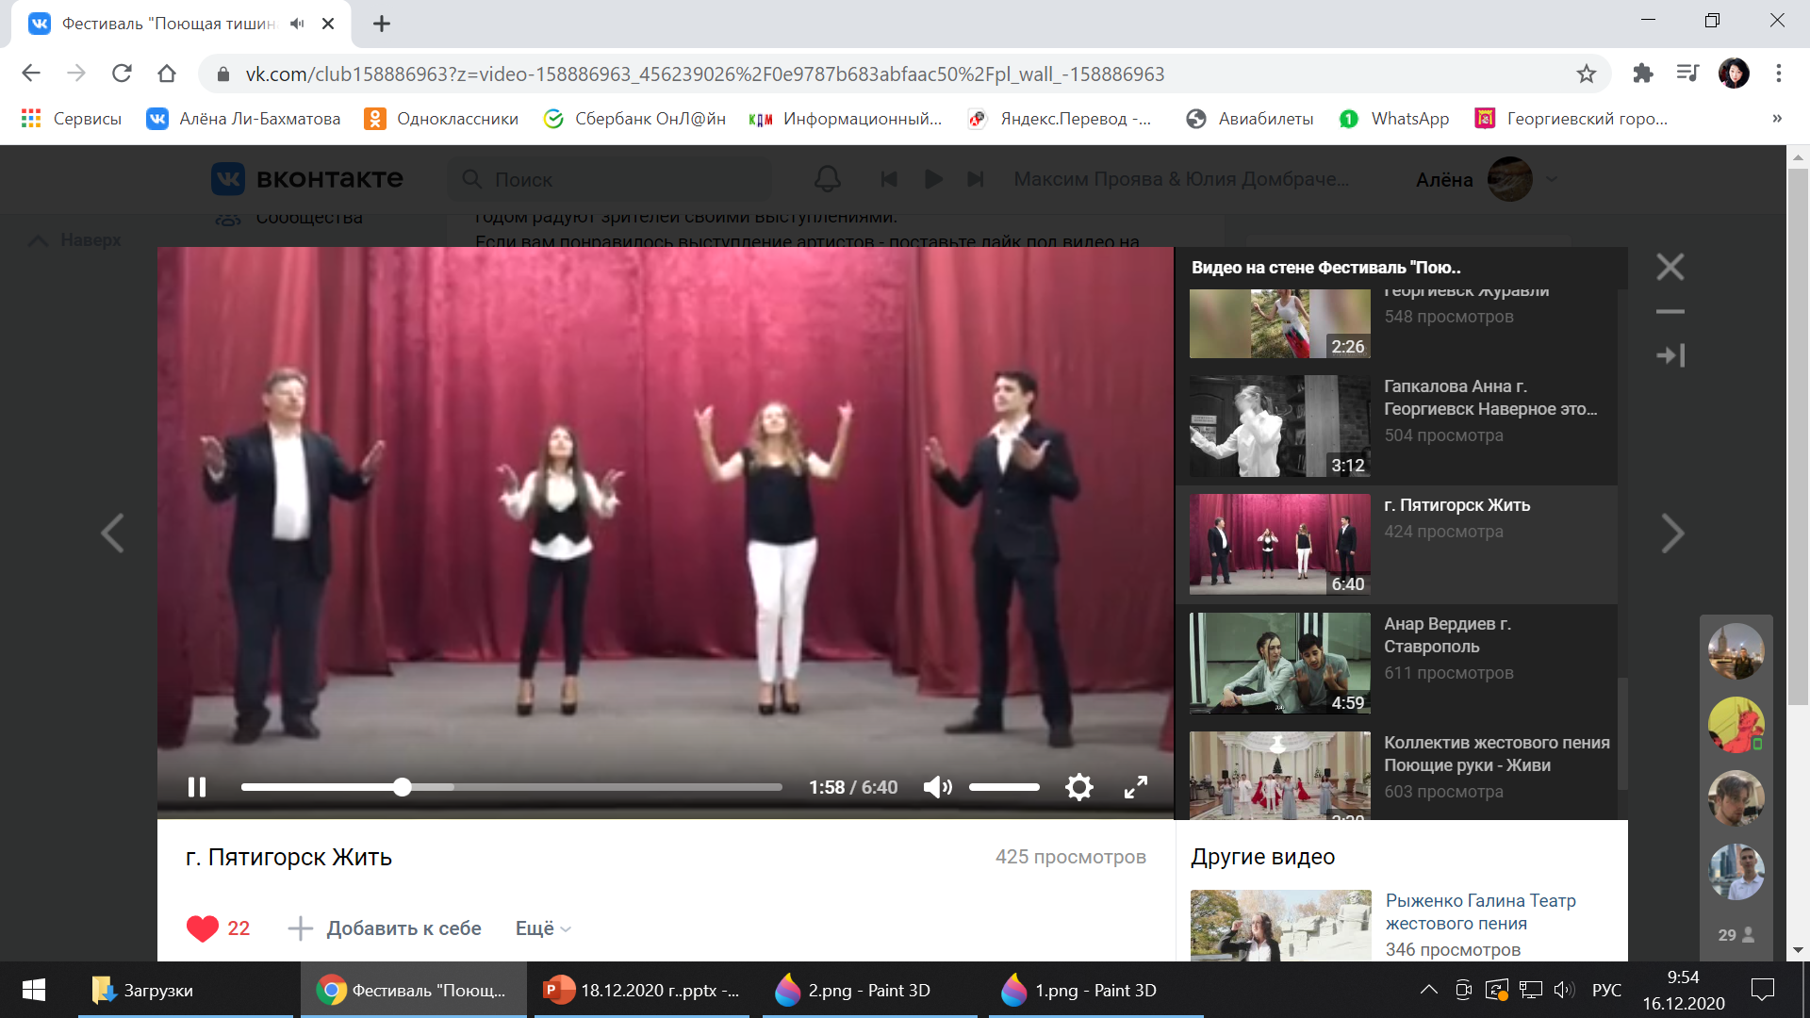Show more bookmarks chevron
The image size is (1810, 1018).
[1777, 119]
